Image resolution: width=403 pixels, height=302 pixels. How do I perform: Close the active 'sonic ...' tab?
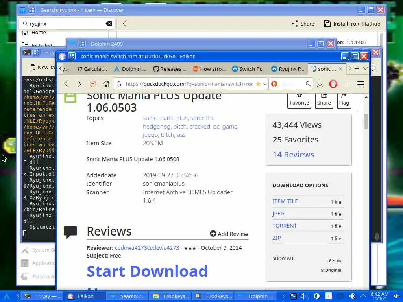pyautogui.click(x=340, y=69)
